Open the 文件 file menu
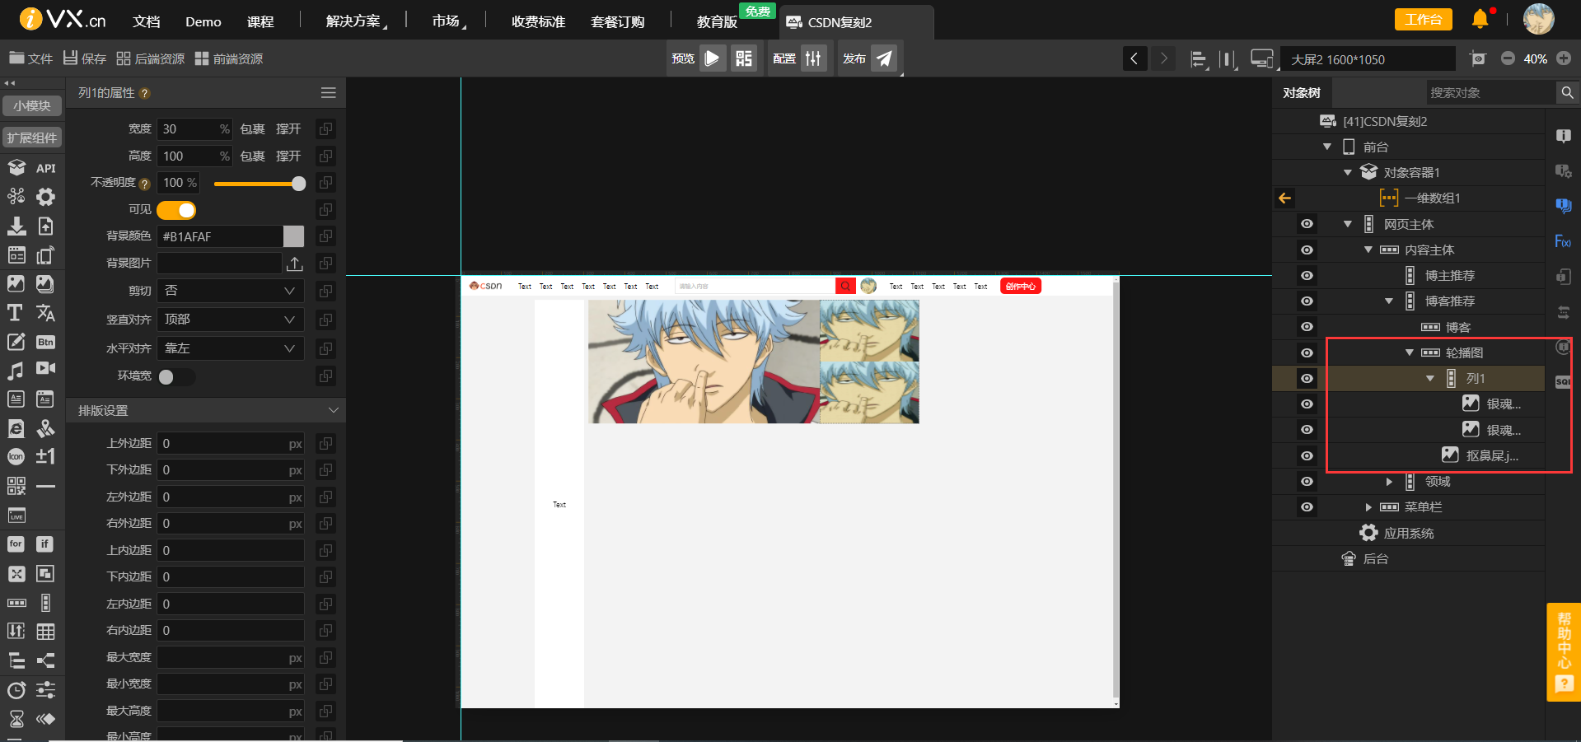Image resolution: width=1581 pixels, height=742 pixels. coord(30,58)
